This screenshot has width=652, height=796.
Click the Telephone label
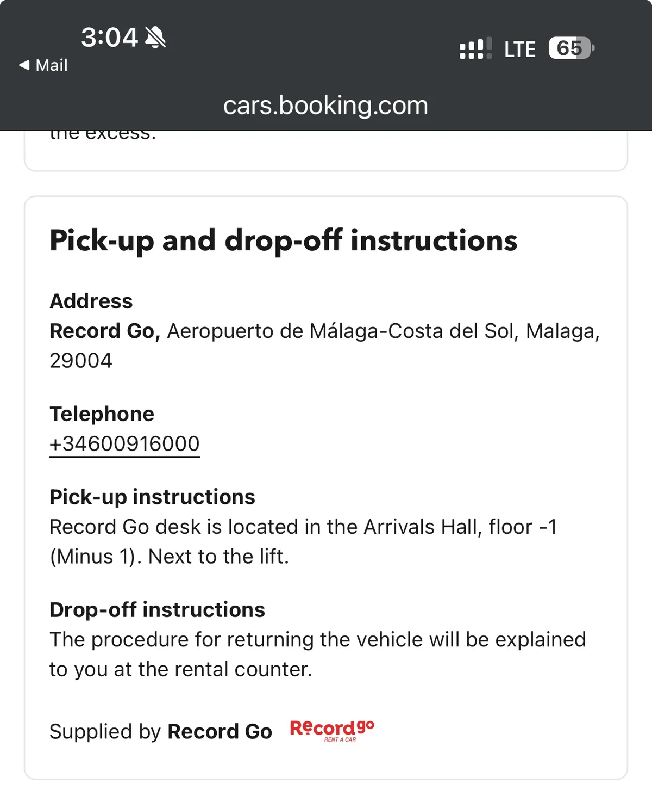pyautogui.click(x=102, y=414)
